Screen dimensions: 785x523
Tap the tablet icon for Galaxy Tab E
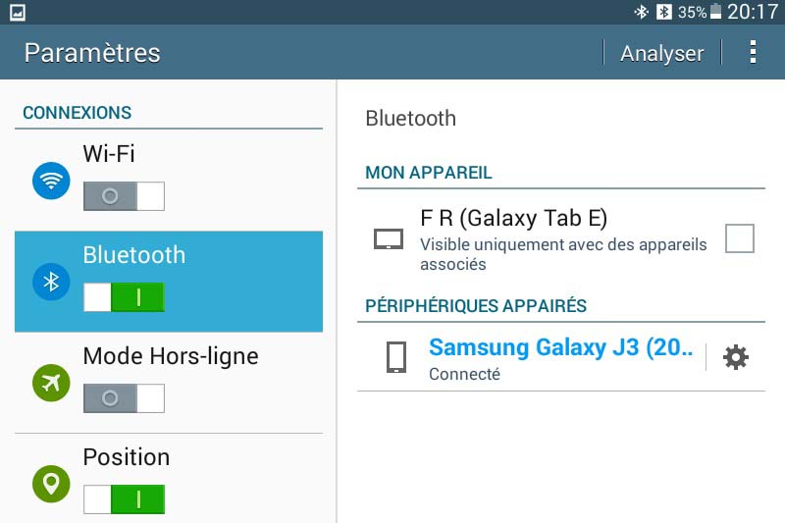(389, 238)
